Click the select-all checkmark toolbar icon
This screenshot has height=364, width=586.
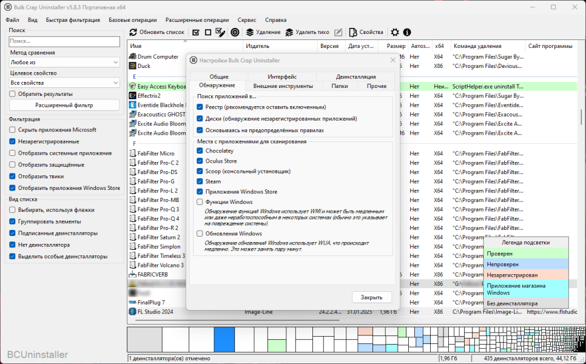click(196, 33)
